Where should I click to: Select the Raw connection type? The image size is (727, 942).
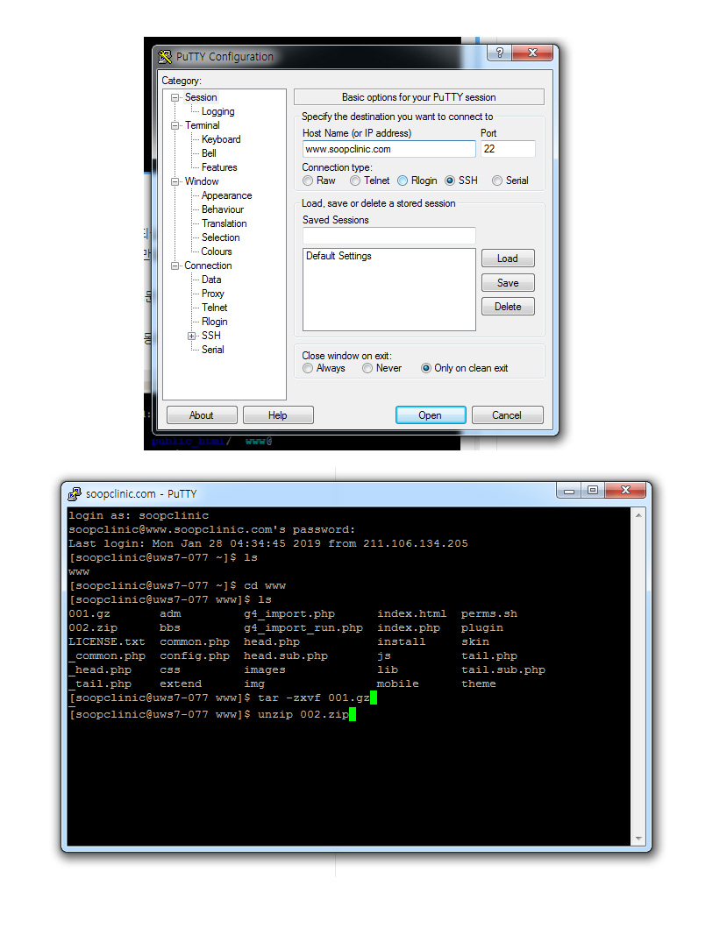coord(308,181)
